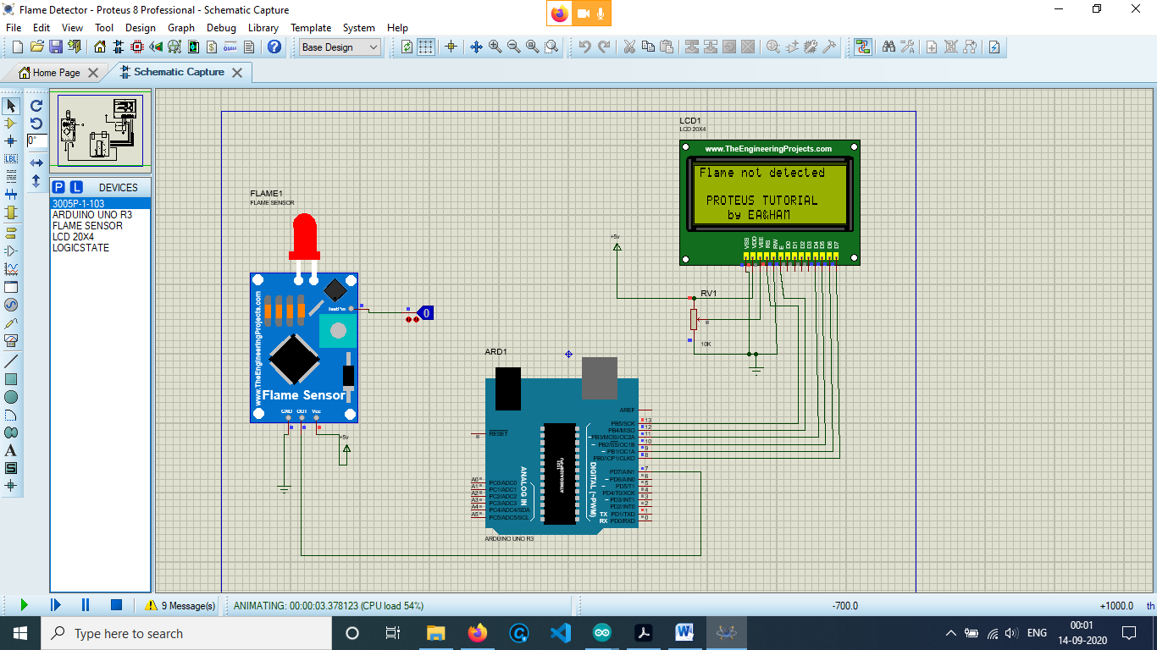Viewport: 1157px width, 650px height.
Task: Open Arduino IDE from the taskbar
Action: (x=601, y=633)
